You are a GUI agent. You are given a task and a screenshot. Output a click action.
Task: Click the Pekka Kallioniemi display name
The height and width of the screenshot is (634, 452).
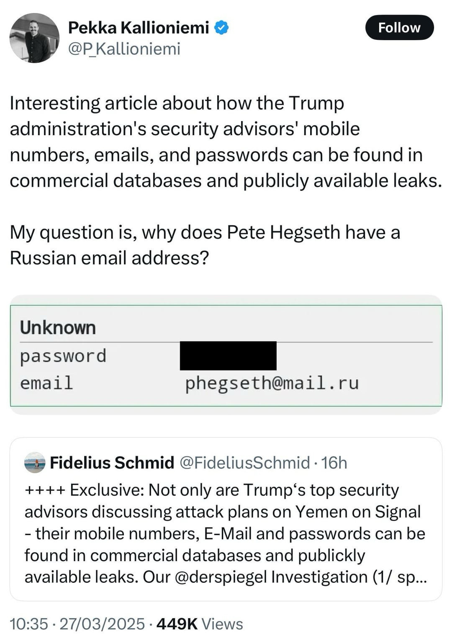(x=139, y=28)
